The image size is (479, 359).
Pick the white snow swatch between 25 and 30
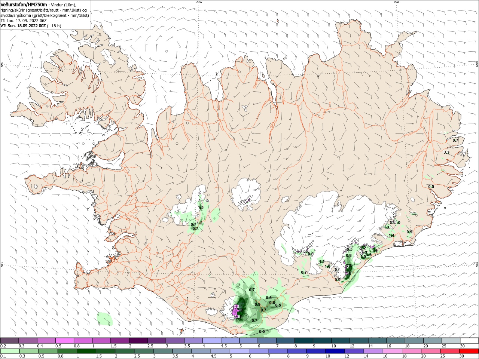(x=451, y=340)
